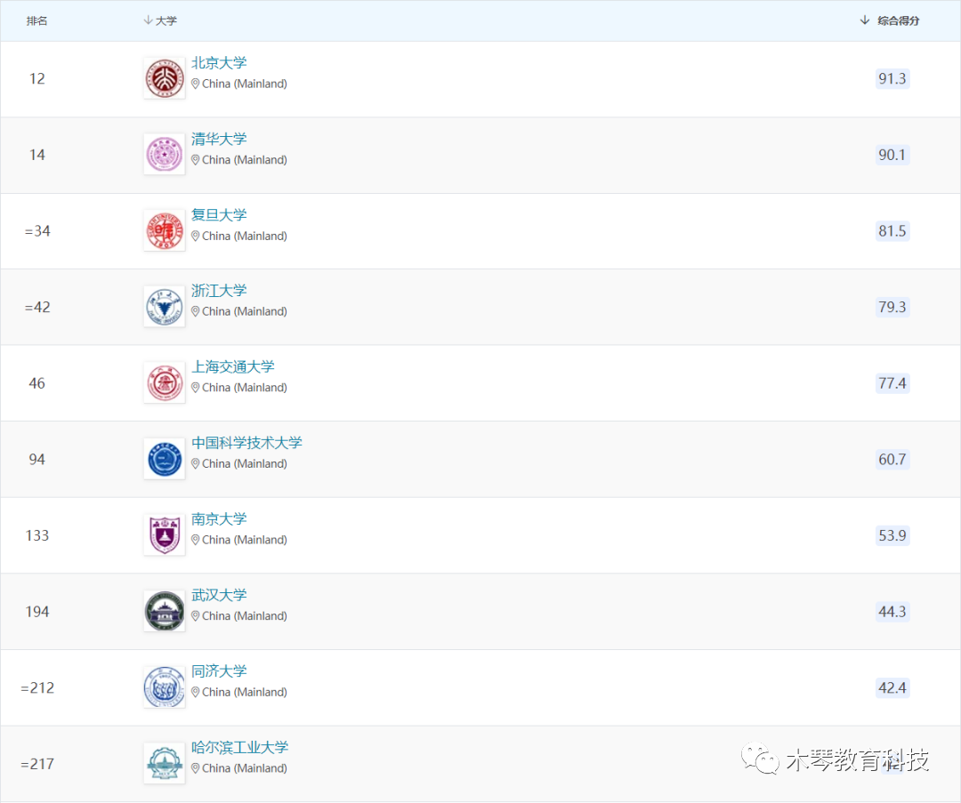Image resolution: width=961 pixels, height=803 pixels.
Task: Click the Nanjing University purple shield logo
Action: (165, 535)
